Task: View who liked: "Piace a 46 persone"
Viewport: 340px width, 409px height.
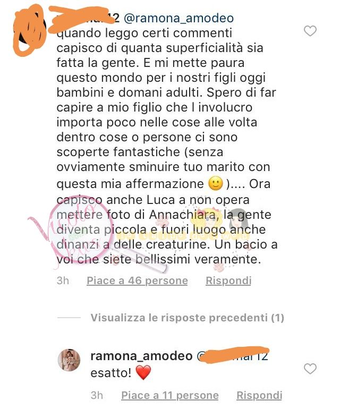Action: point(137,280)
